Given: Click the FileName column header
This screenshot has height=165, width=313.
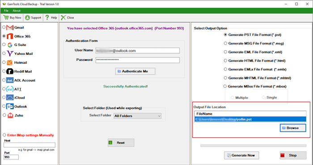Looking at the screenshot, I should click(250, 114).
